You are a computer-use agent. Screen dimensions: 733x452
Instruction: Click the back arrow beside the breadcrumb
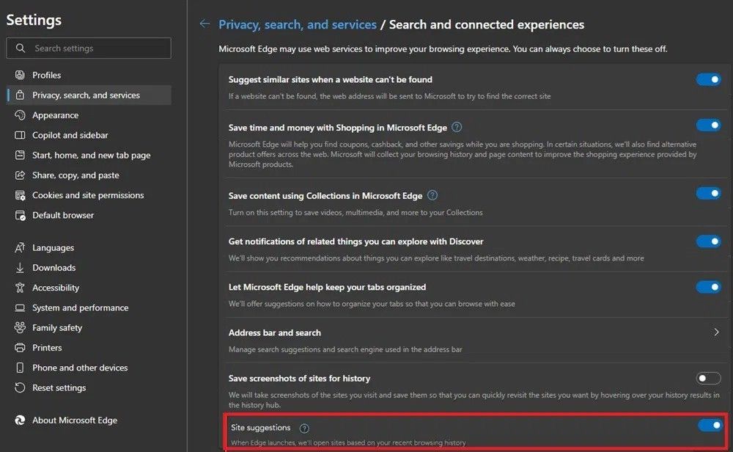[205, 24]
